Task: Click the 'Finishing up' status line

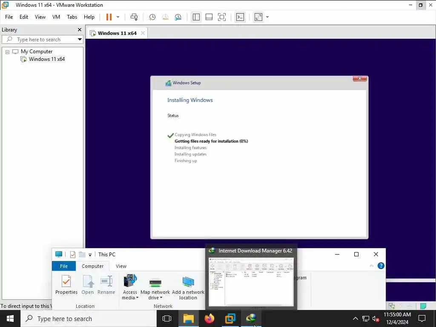Action: coord(186,161)
